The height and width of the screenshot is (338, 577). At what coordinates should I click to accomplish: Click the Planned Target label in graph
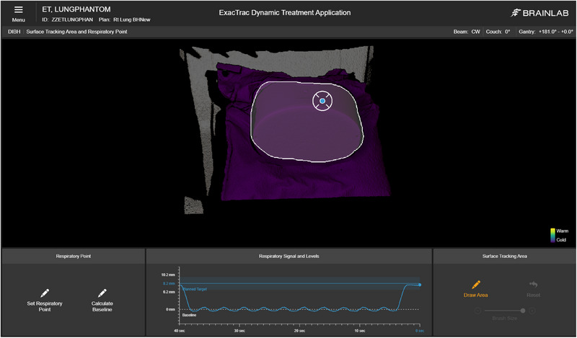(195, 290)
